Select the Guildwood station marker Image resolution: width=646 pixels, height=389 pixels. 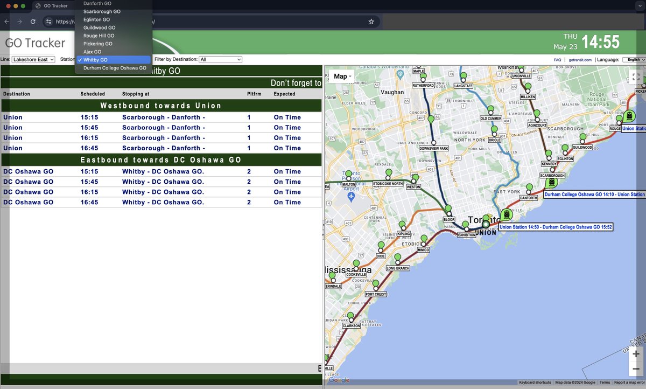coord(582,138)
